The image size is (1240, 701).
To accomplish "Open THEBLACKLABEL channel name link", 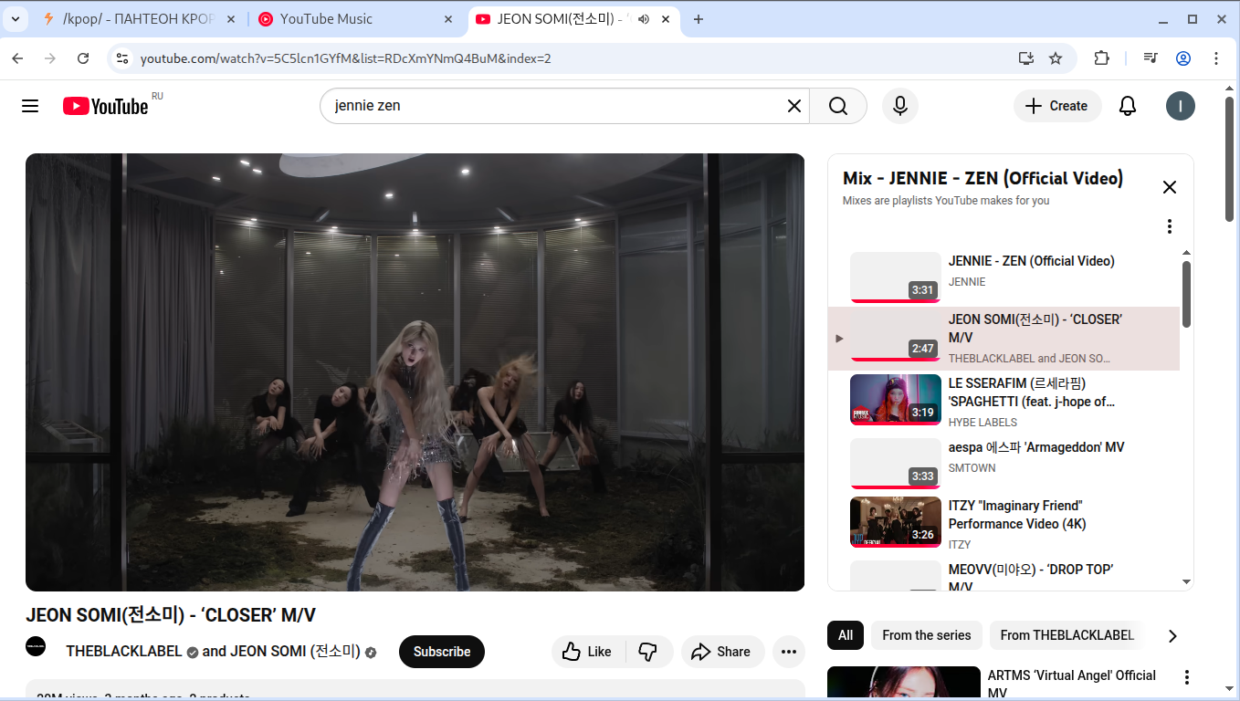I will (125, 652).
